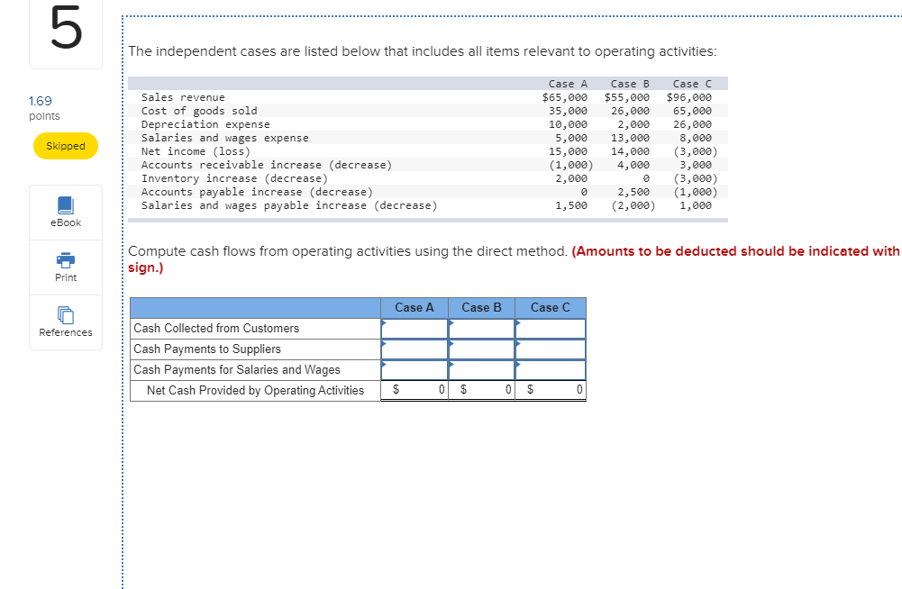Click 'Net Cash Provided by Operating Activities' label

pyautogui.click(x=255, y=391)
